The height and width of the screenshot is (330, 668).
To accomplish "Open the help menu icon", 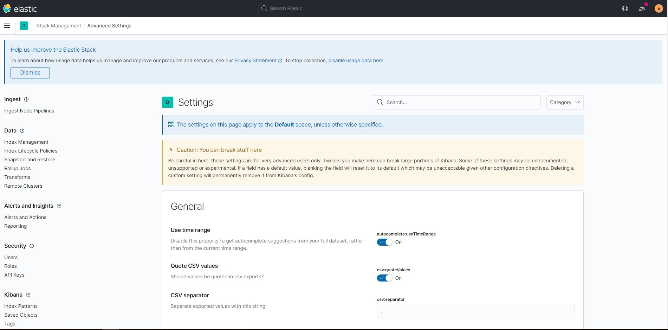I will click(625, 8).
